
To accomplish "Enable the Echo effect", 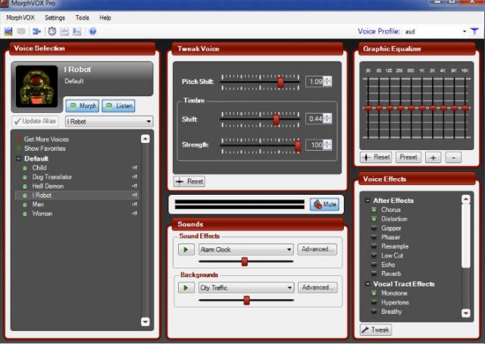I will click(374, 264).
